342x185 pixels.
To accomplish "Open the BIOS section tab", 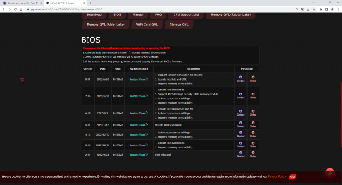I will 117,15.
